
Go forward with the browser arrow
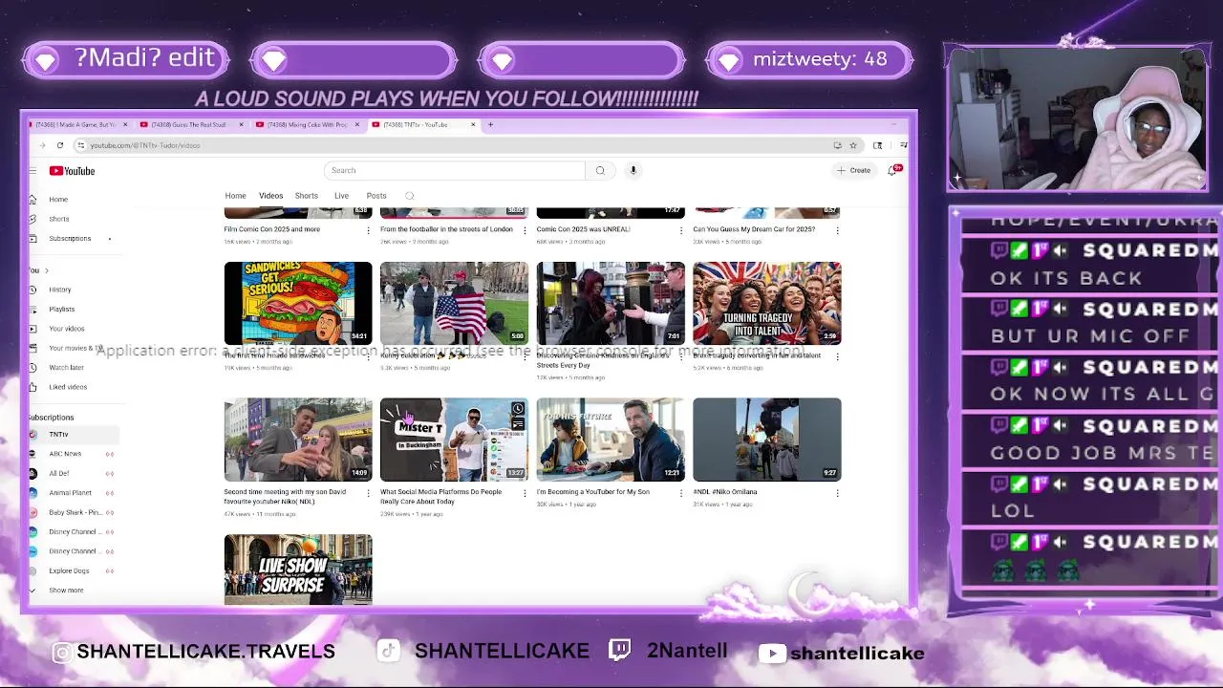point(42,145)
